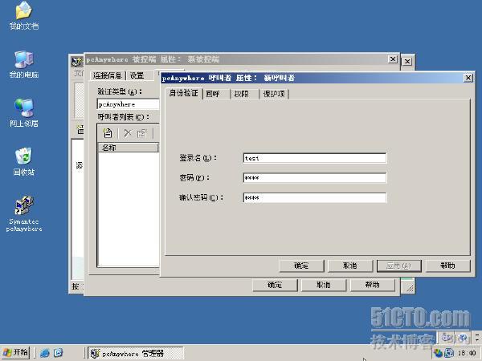
Task: Launch the Symantec pcAnywhere desktop shortcut
Action: pyautogui.click(x=23, y=214)
